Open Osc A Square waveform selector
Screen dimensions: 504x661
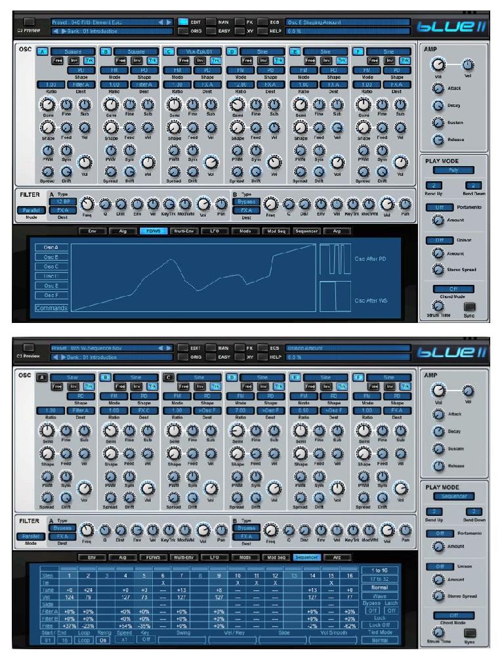point(73,51)
